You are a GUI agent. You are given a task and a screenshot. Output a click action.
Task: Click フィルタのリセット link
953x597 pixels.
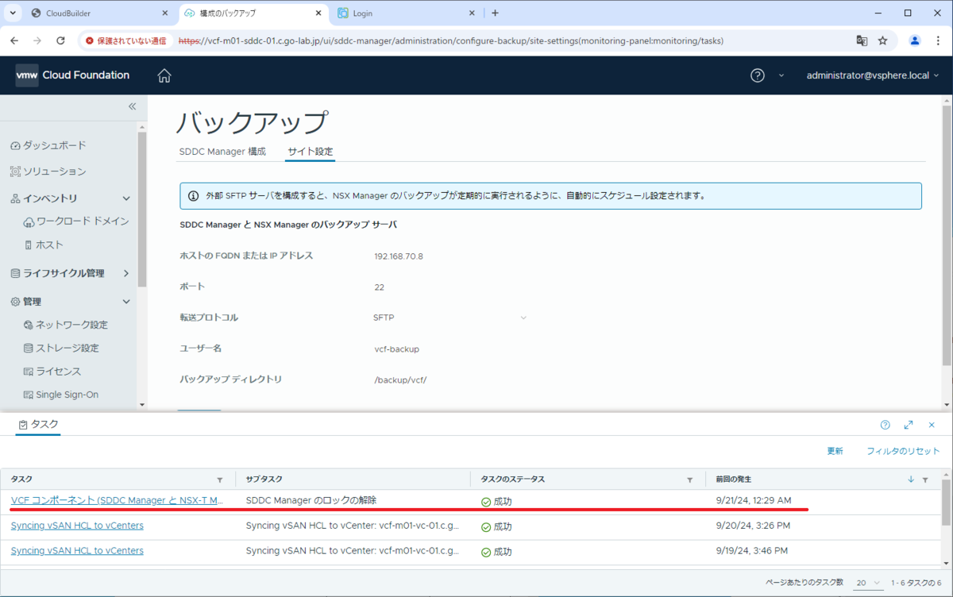pyautogui.click(x=903, y=451)
